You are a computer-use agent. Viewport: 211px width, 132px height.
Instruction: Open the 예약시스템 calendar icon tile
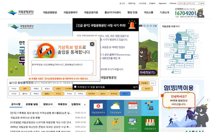pyautogui.click(x=133, y=108)
